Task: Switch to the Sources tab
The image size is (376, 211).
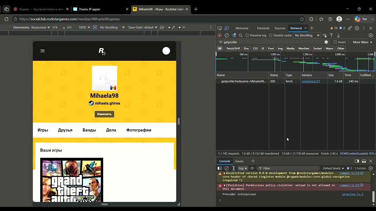Action: click(x=280, y=28)
